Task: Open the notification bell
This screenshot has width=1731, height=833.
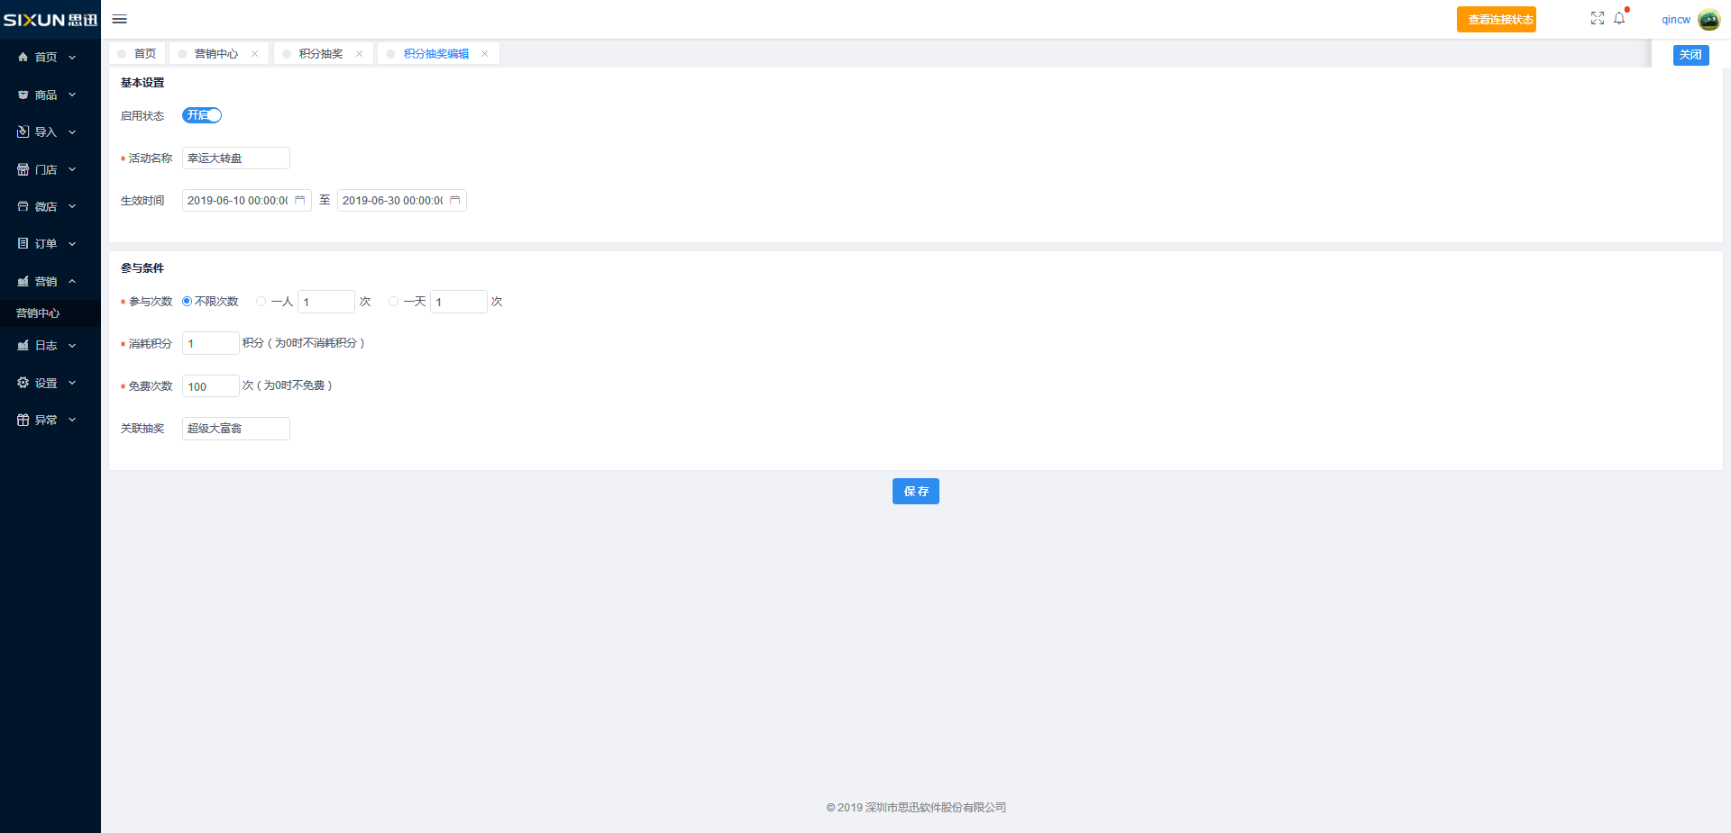Action: pos(1619,18)
